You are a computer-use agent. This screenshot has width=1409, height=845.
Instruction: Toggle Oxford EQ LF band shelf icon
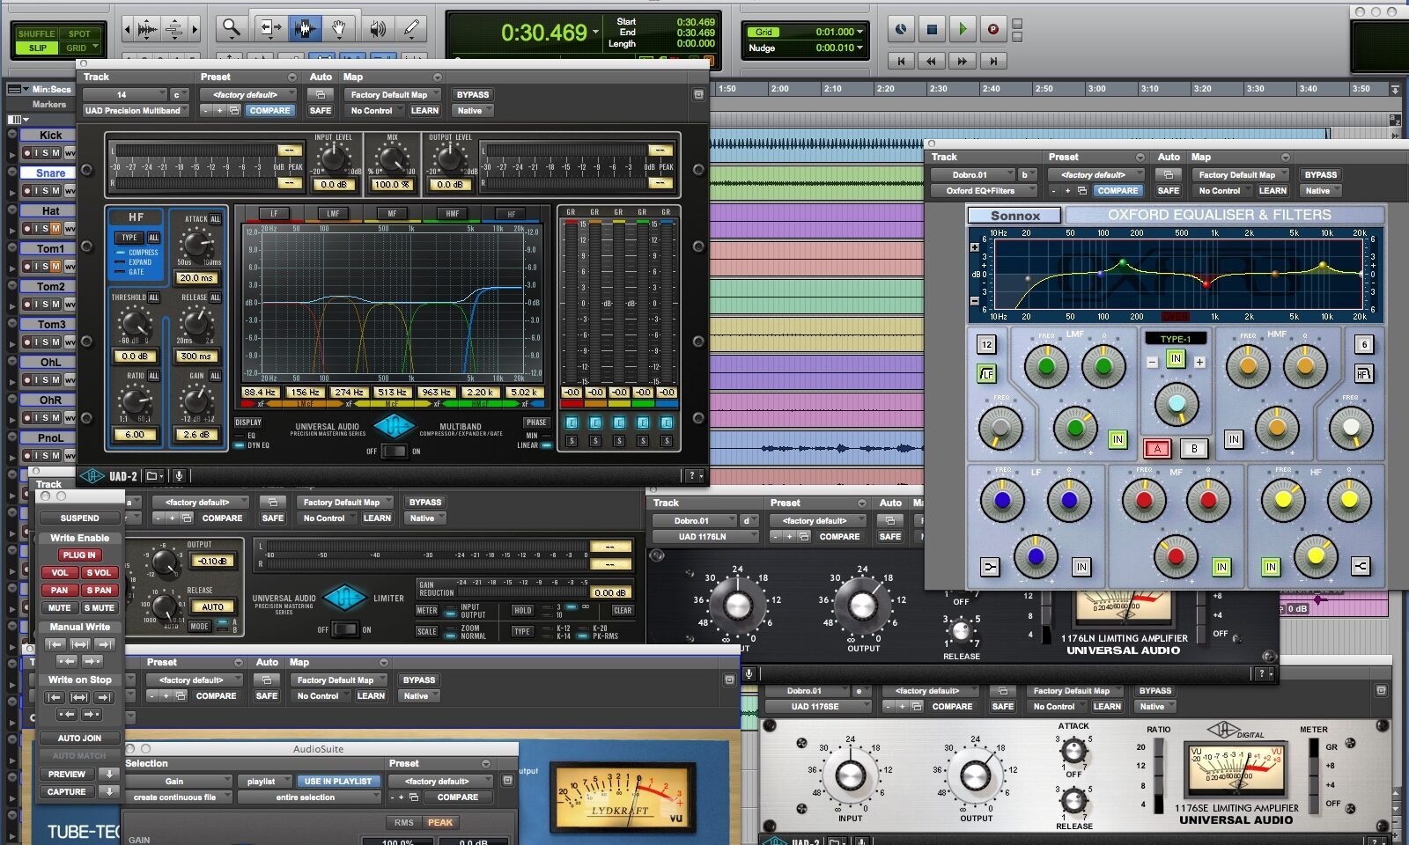pyautogui.click(x=991, y=568)
